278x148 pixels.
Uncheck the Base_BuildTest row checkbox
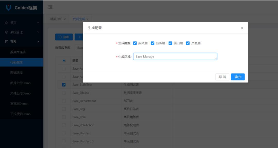[x=64, y=85]
